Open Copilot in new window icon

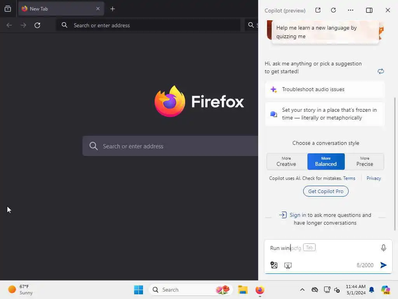click(x=318, y=10)
